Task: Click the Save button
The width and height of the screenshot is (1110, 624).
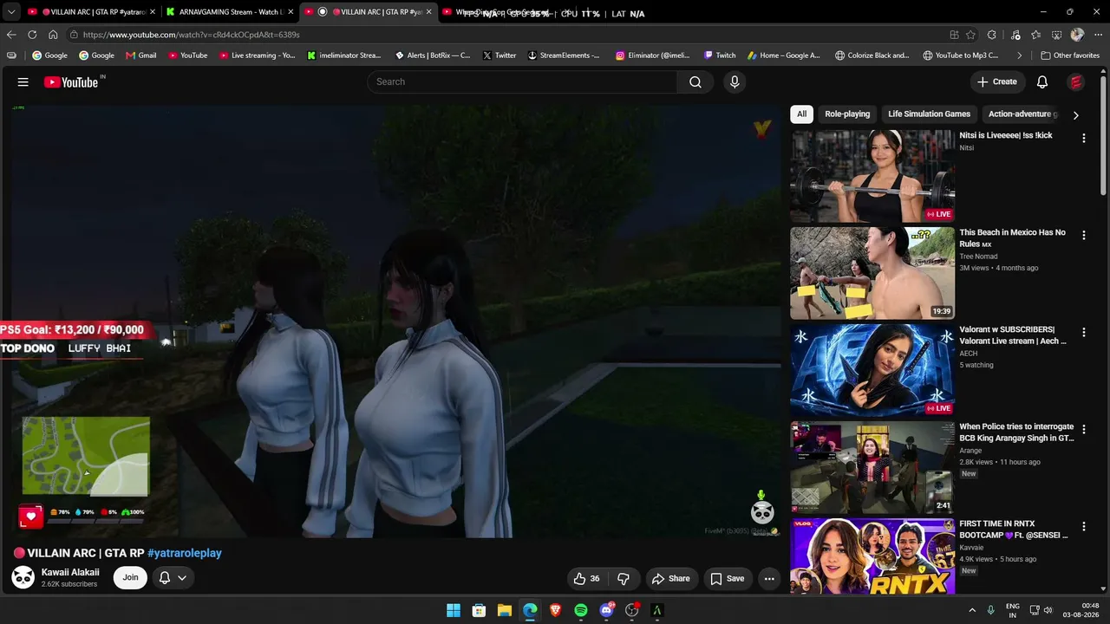Action: 728,578
